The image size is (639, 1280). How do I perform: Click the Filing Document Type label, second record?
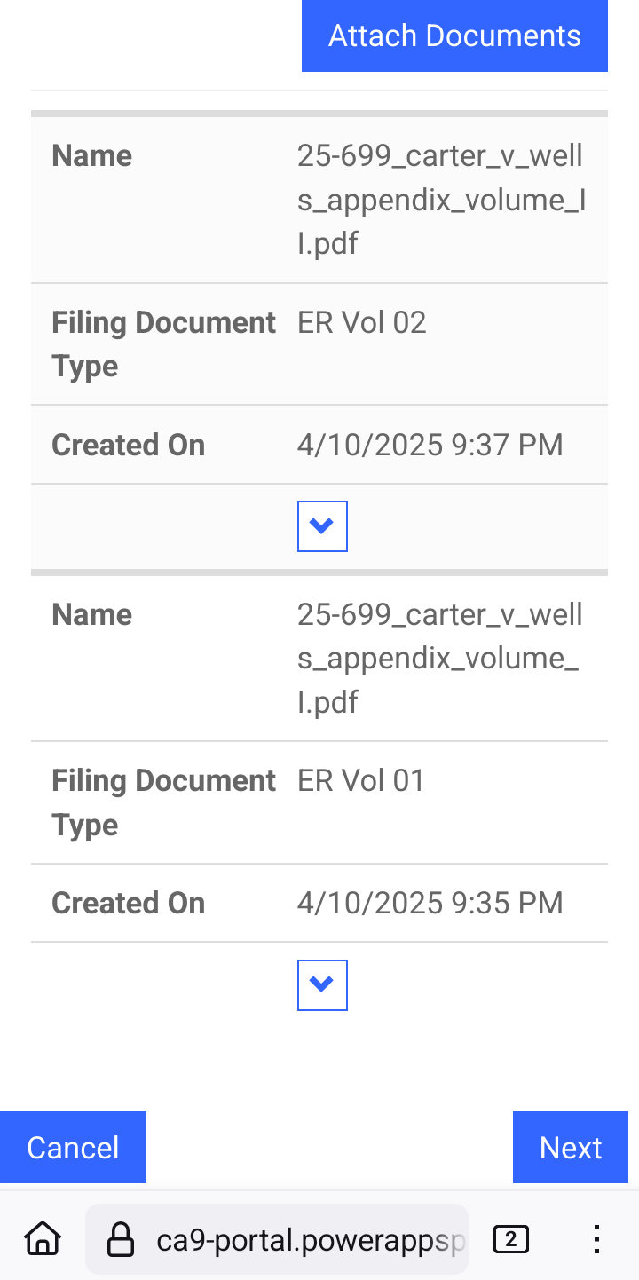[163, 802]
